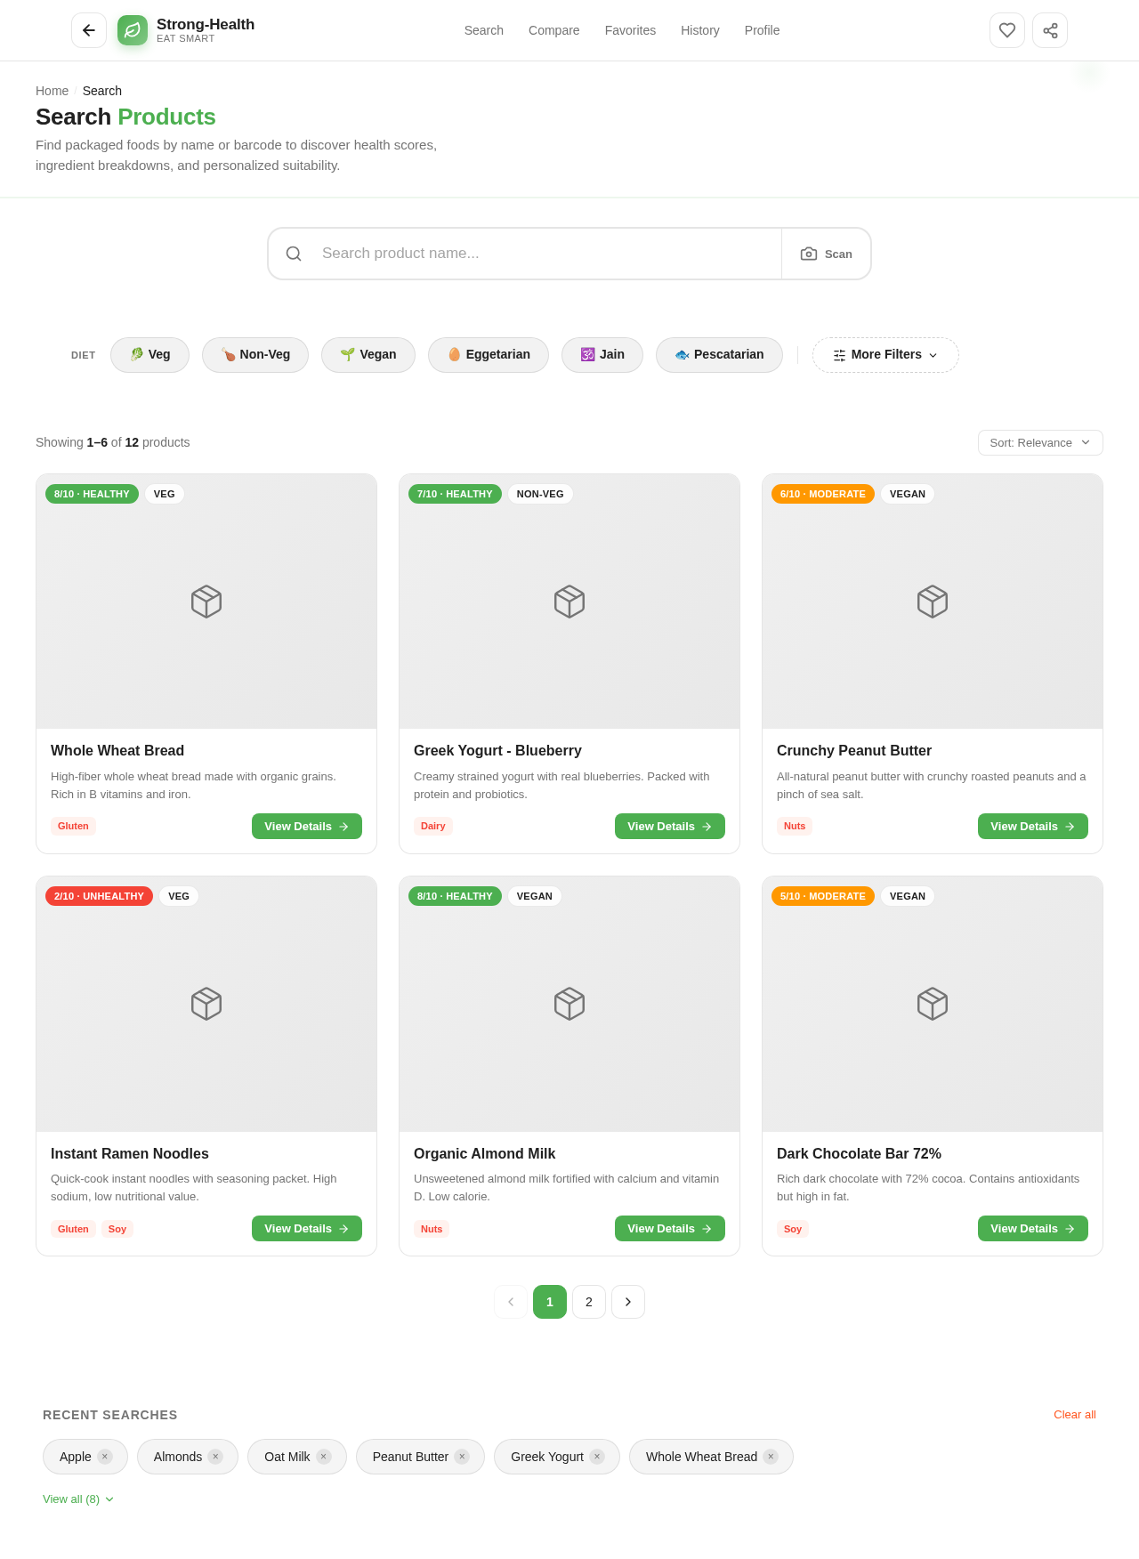Click the Strong-Health leaf logo
Image resolution: width=1139 pixels, height=1559 pixels.
(133, 30)
